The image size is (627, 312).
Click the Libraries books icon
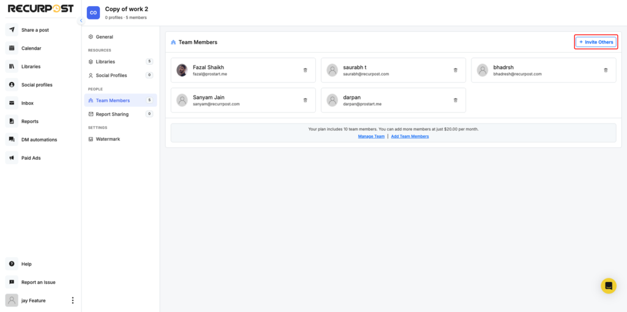pyautogui.click(x=12, y=66)
